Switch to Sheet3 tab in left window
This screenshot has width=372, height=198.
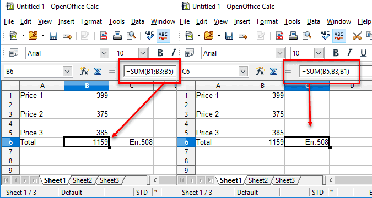[x=109, y=180]
